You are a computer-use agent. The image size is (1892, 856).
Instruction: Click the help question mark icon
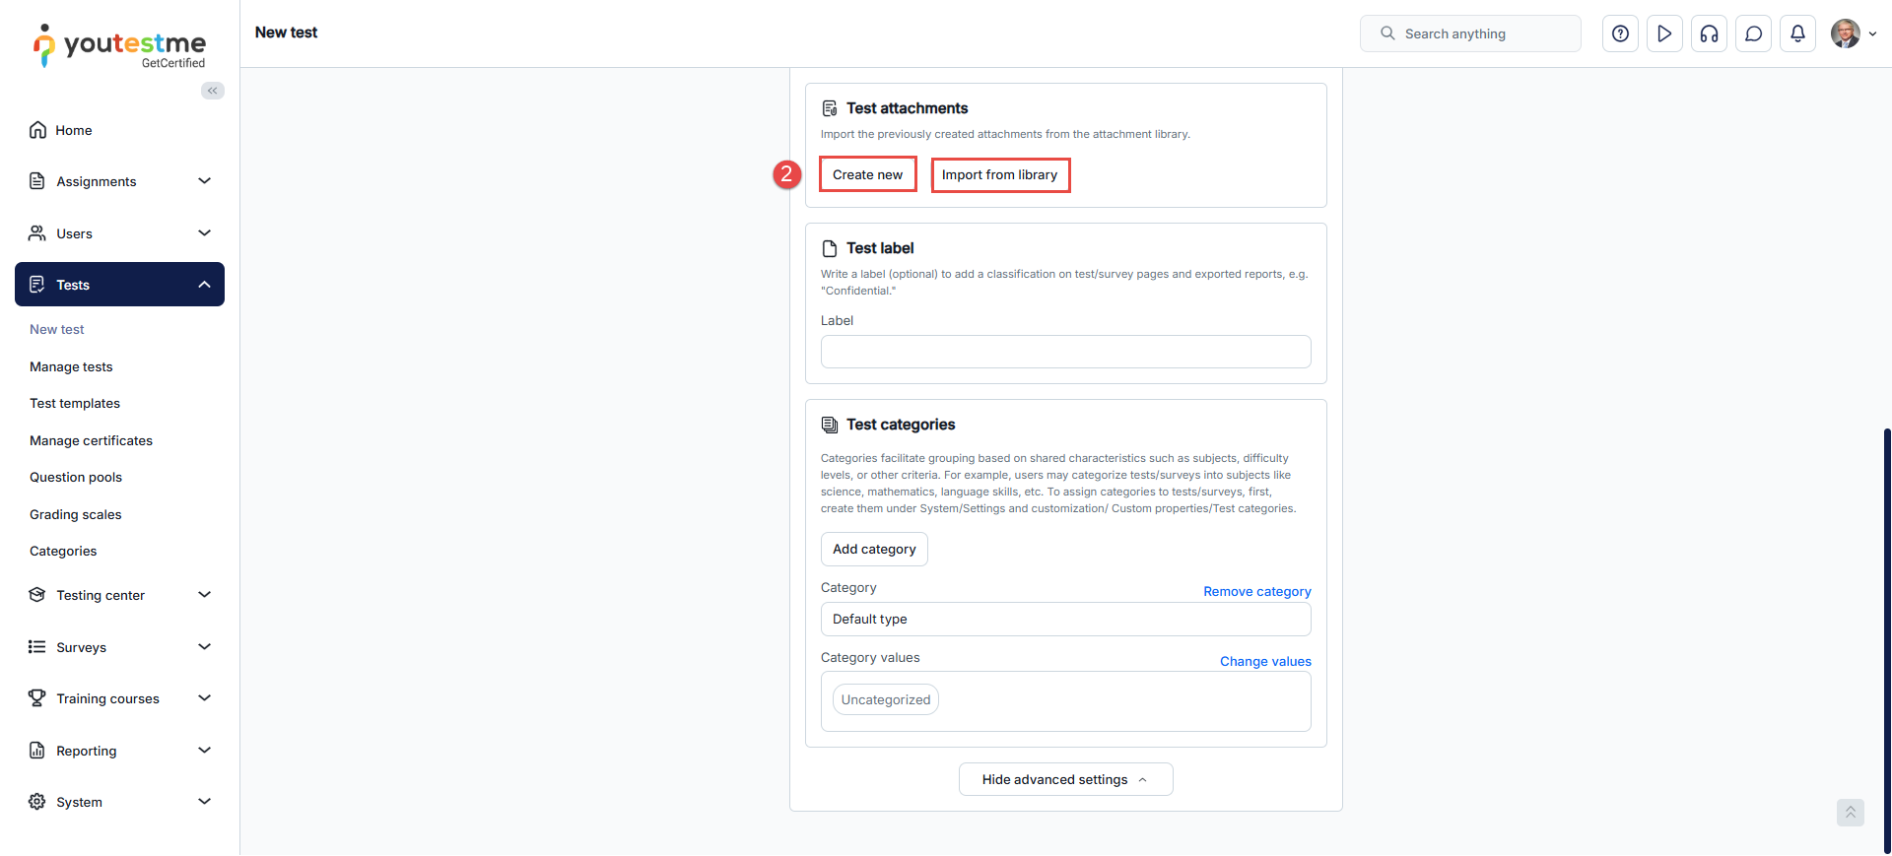click(x=1620, y=33)
